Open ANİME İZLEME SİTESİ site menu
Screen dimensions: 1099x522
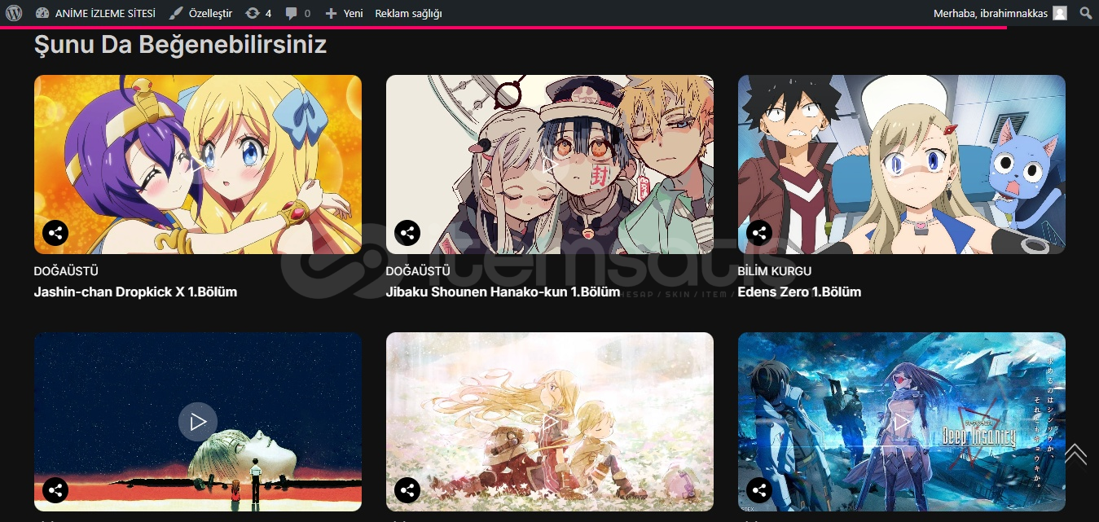coord(95,13)
